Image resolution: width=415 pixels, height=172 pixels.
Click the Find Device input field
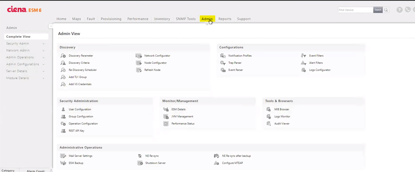(x=356, y=10)
